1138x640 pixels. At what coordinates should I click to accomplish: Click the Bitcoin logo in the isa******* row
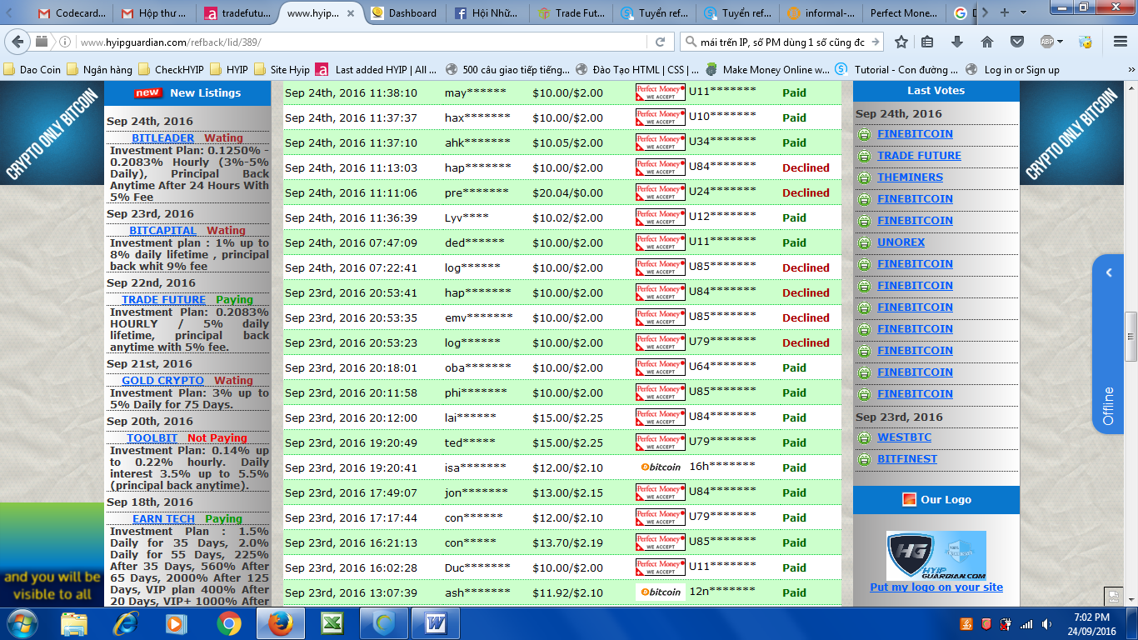pos(661,467)
